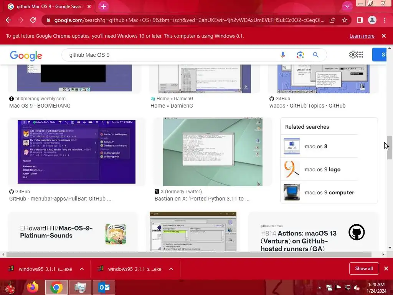Open a new browser tab
This screenshot has height=295, width=393.
(104, 7)
